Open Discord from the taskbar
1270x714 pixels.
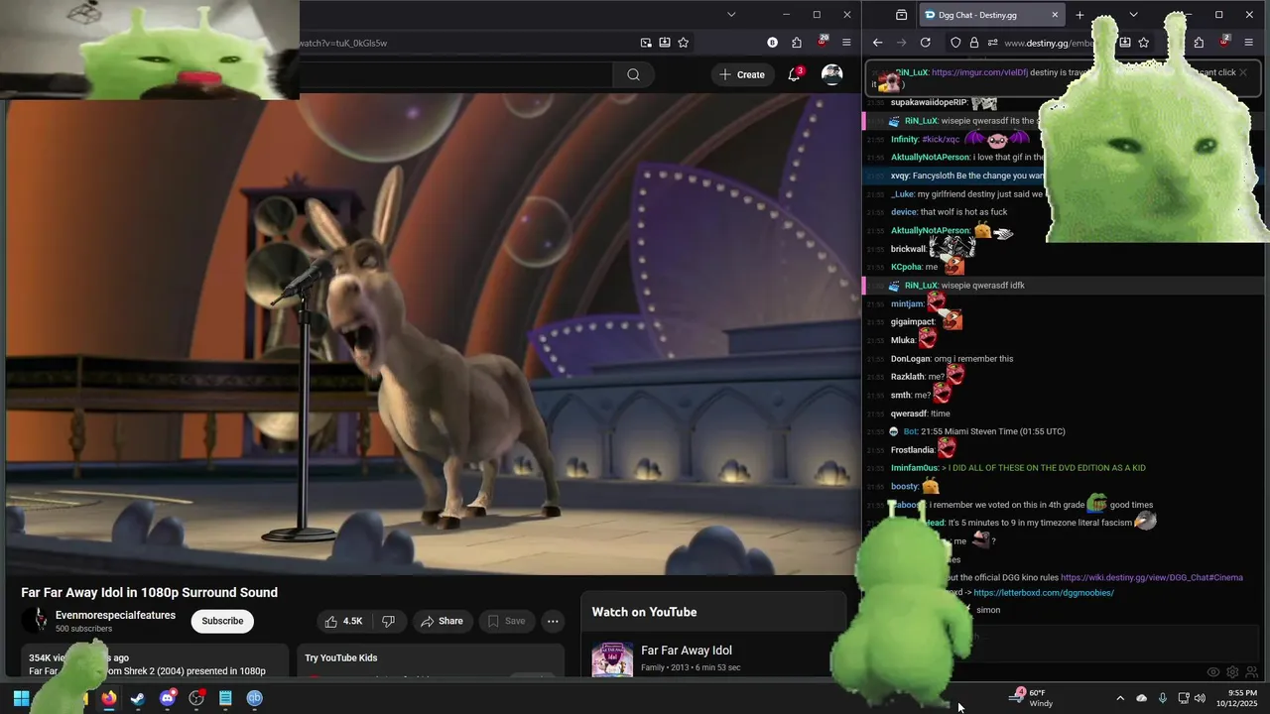168,698
